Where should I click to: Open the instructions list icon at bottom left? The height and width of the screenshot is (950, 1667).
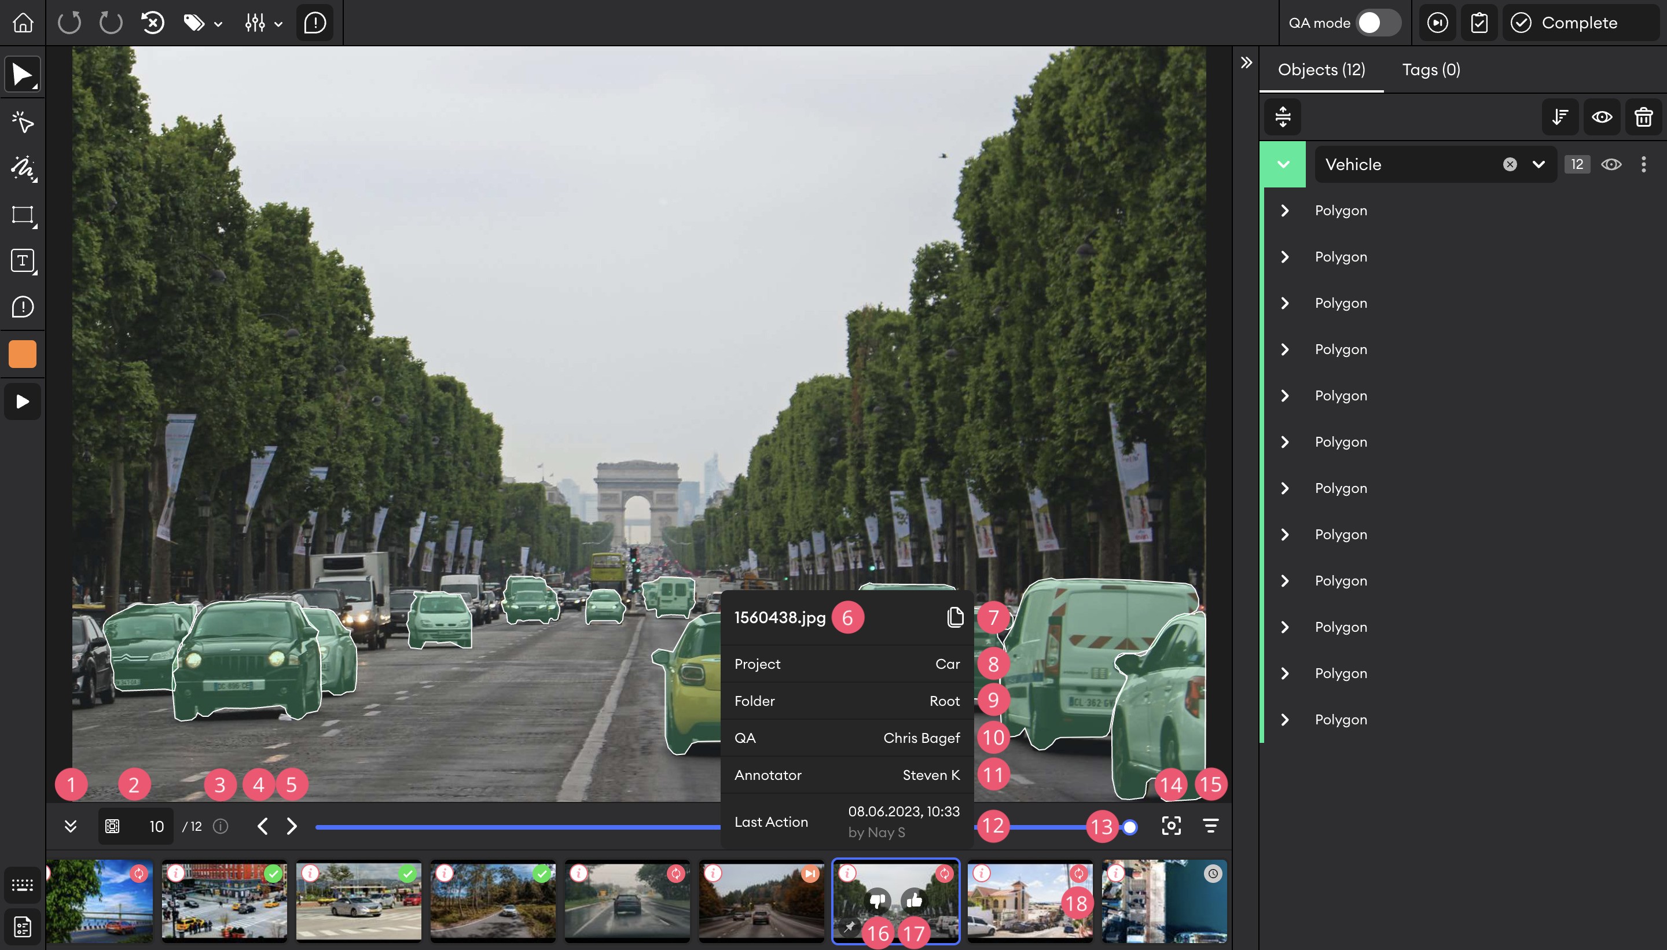[23, 926]
